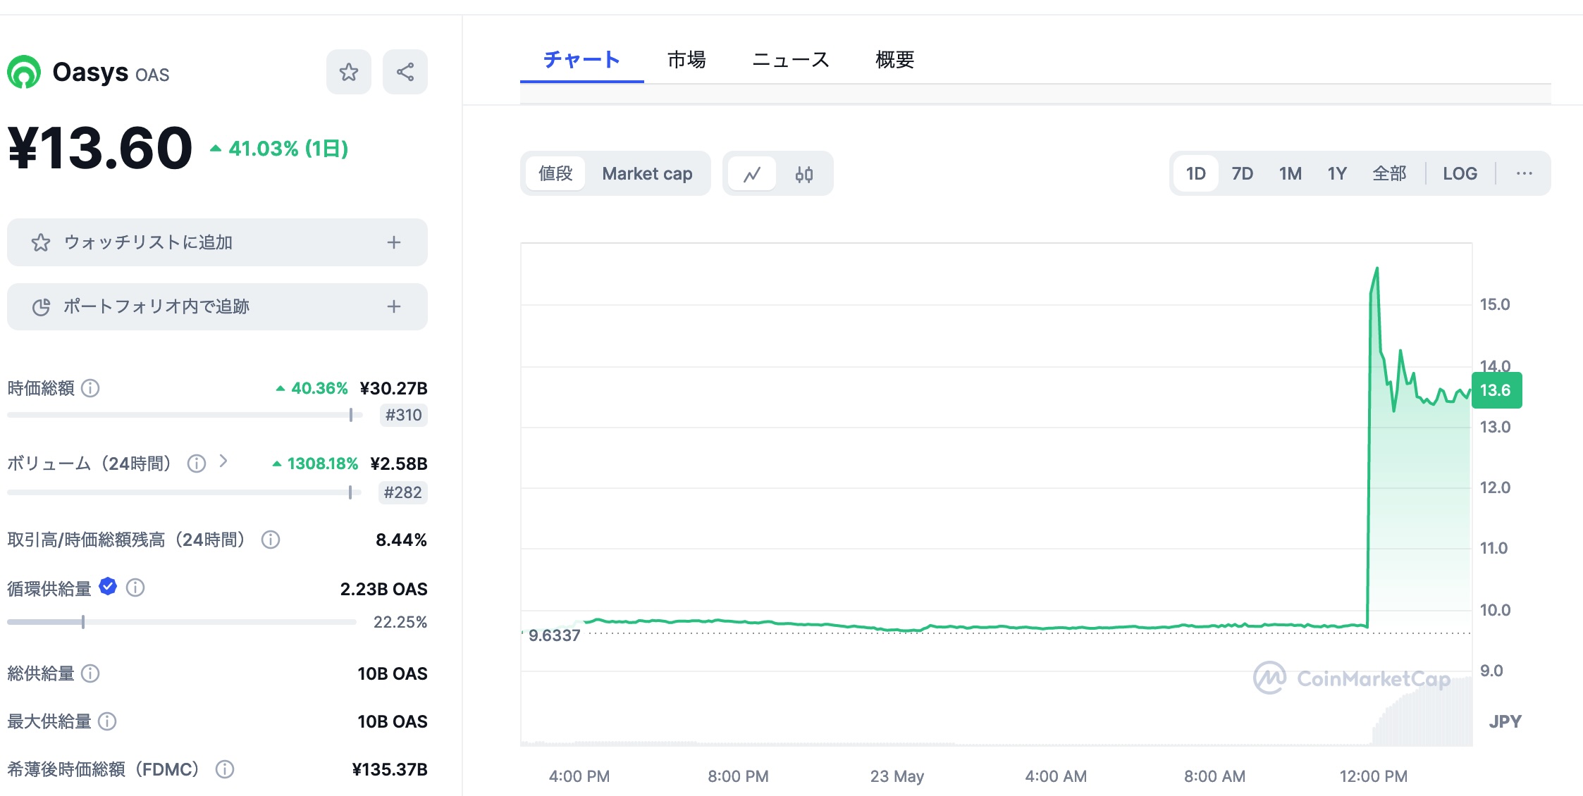This screenshot has height=796, width=1583.
Task: Click the 10B OAS value beside 最大供給量
Action: coord(393,721)
